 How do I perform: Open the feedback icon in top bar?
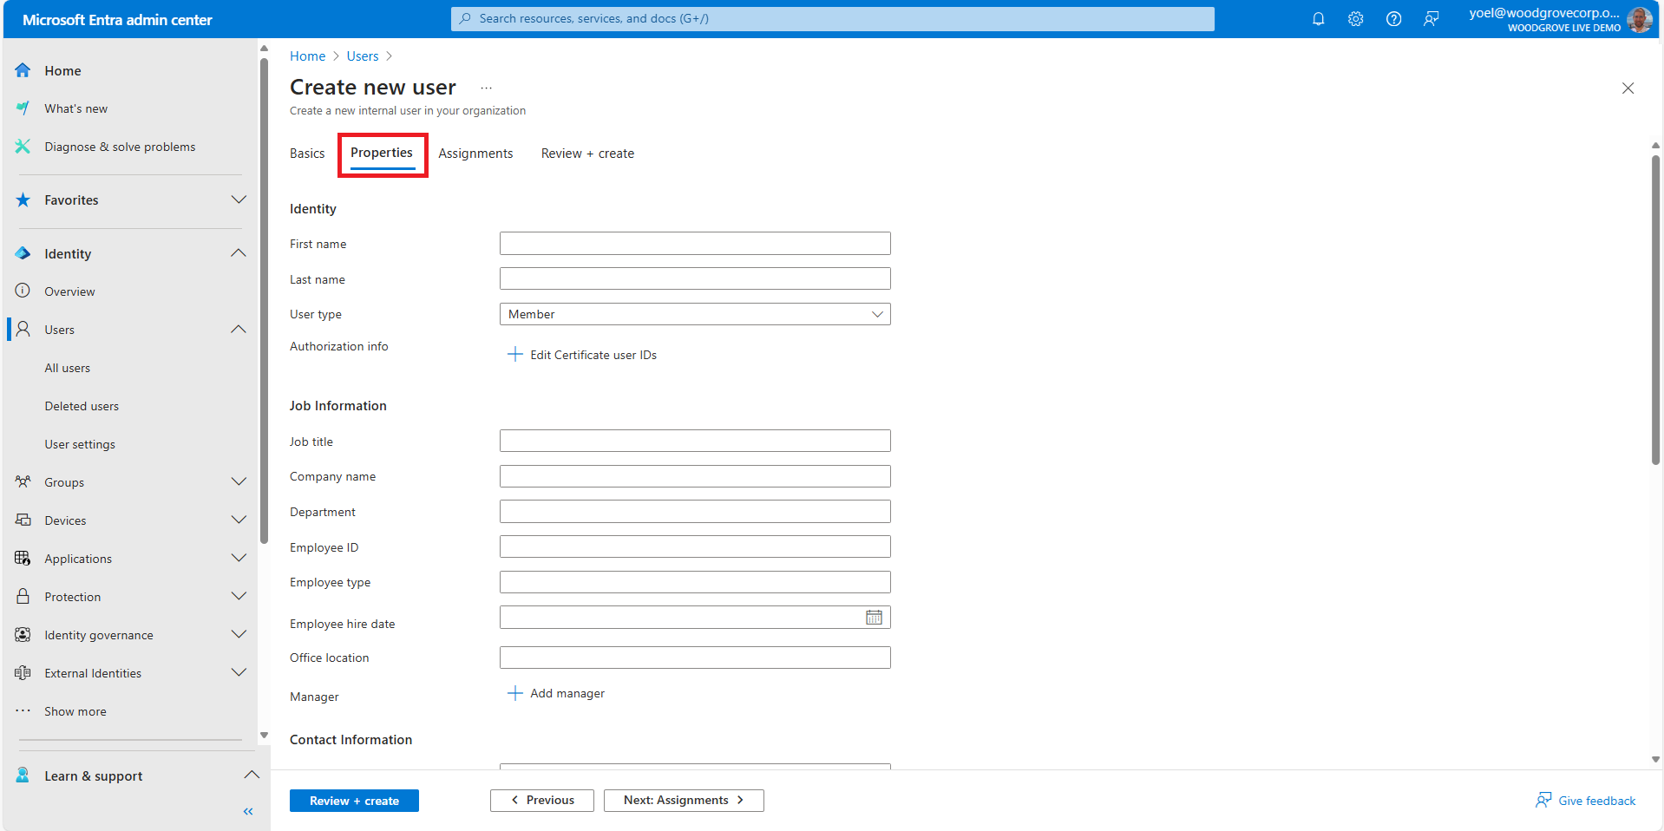point(1431,19)
